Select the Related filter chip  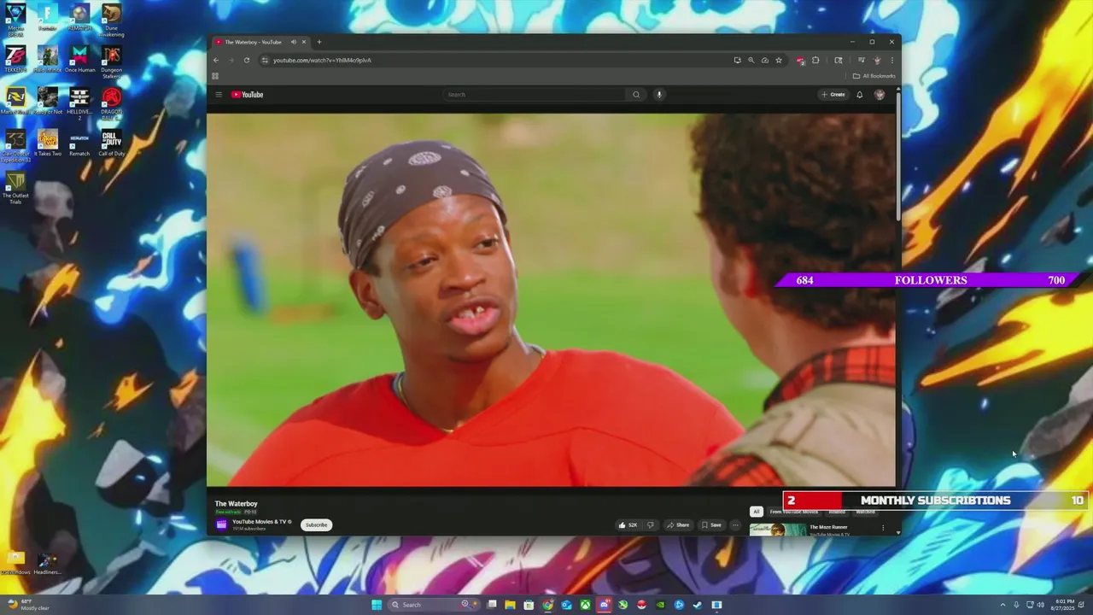pos(837,512)
